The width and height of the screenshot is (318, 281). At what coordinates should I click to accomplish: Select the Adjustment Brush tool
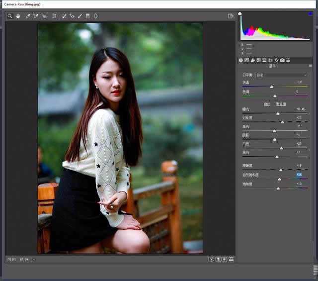click(x=80, y=16)
